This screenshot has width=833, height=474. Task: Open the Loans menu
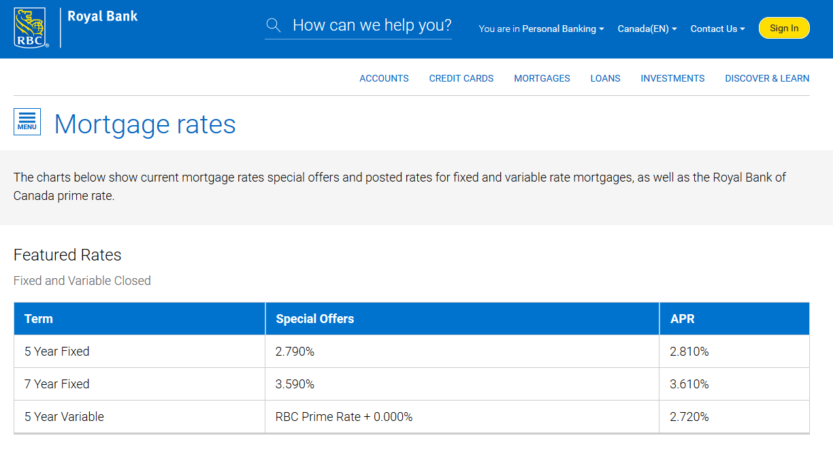pos(605,78)
